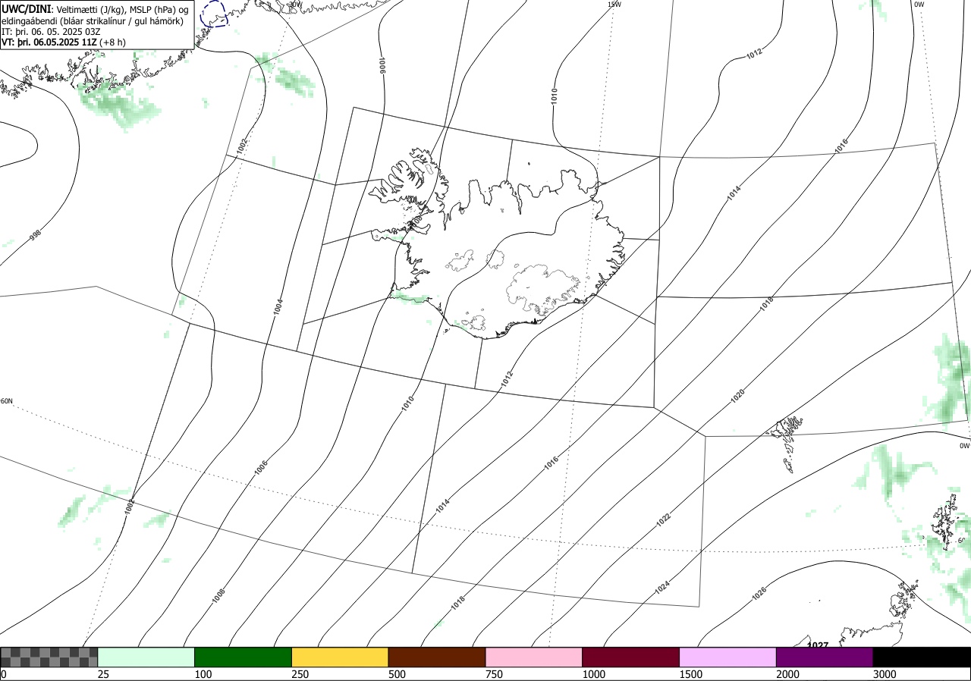
Task: Click the legend value '1000'
Action: [x=594, y=674]
